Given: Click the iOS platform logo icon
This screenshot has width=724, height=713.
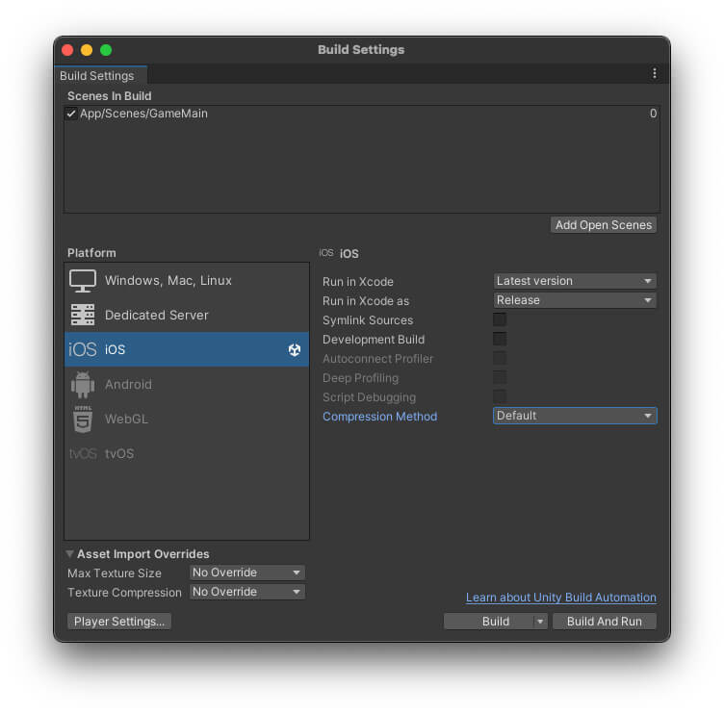Looking at the screenshot, I should pos(83,349).
